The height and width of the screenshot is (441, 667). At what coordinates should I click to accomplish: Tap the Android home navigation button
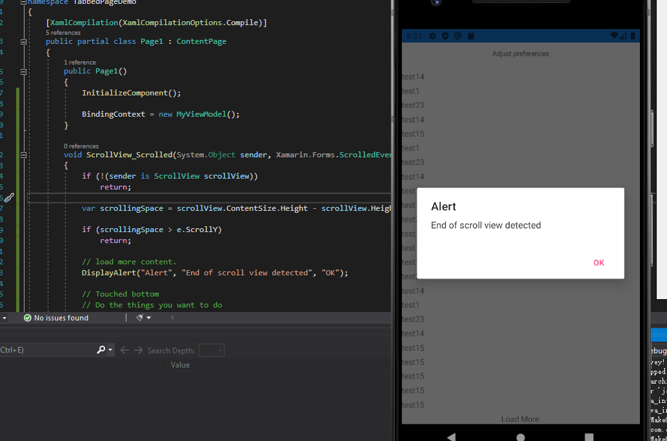[x=520, y=437]
